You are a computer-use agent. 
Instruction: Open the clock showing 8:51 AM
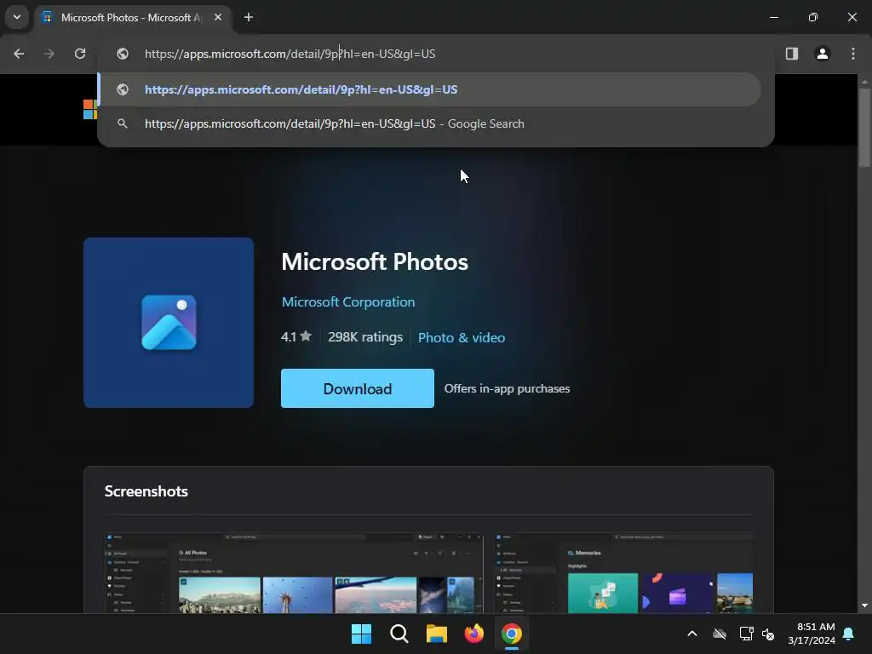pyautogui.click(x=812, y=634)
